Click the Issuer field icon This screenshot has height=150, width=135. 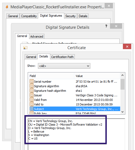coord(31,95)
